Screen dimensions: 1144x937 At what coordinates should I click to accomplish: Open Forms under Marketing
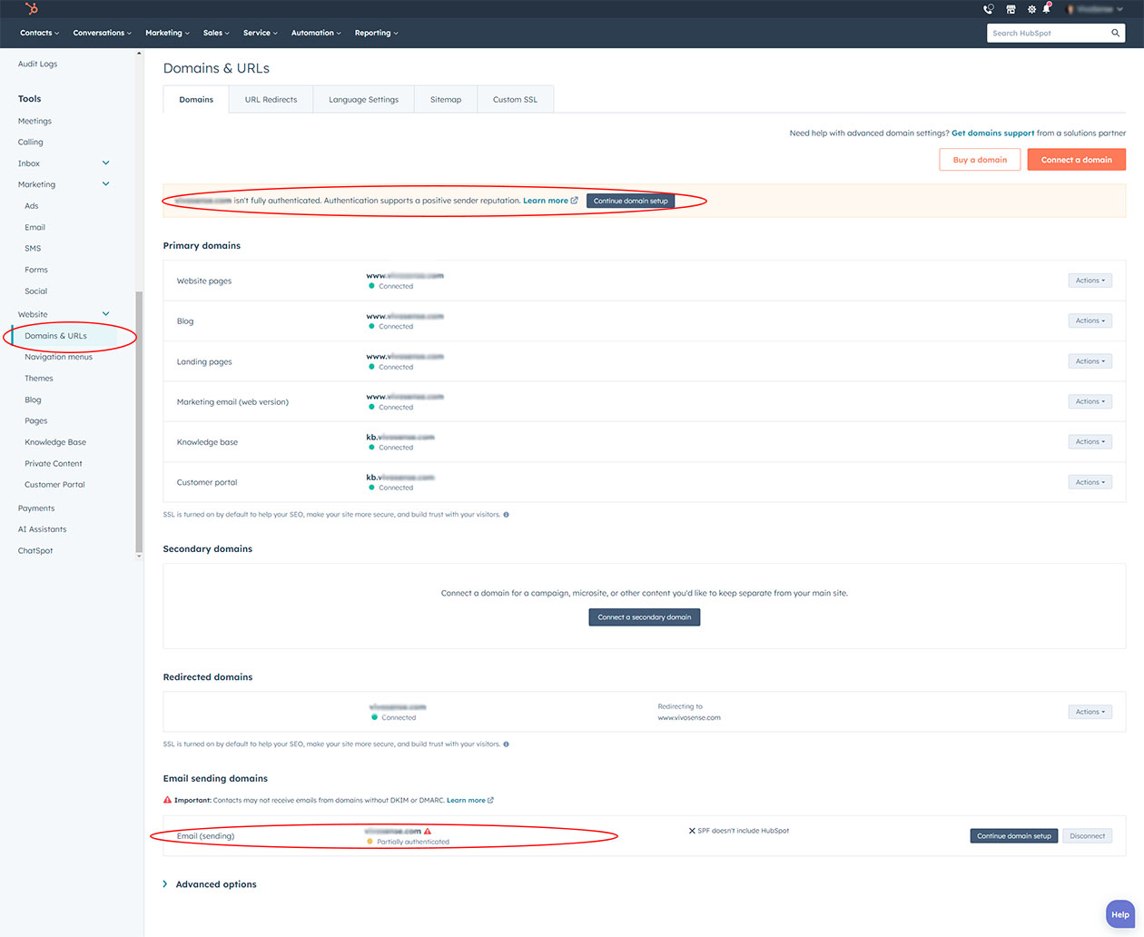36,270
